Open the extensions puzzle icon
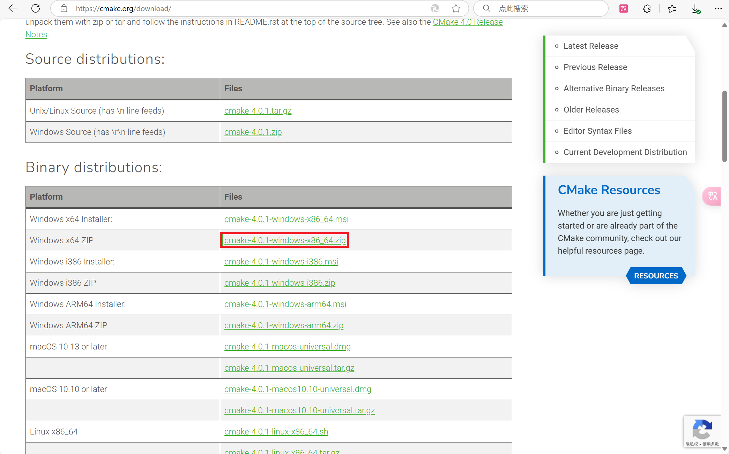729x454 pixels. (647, 8)
